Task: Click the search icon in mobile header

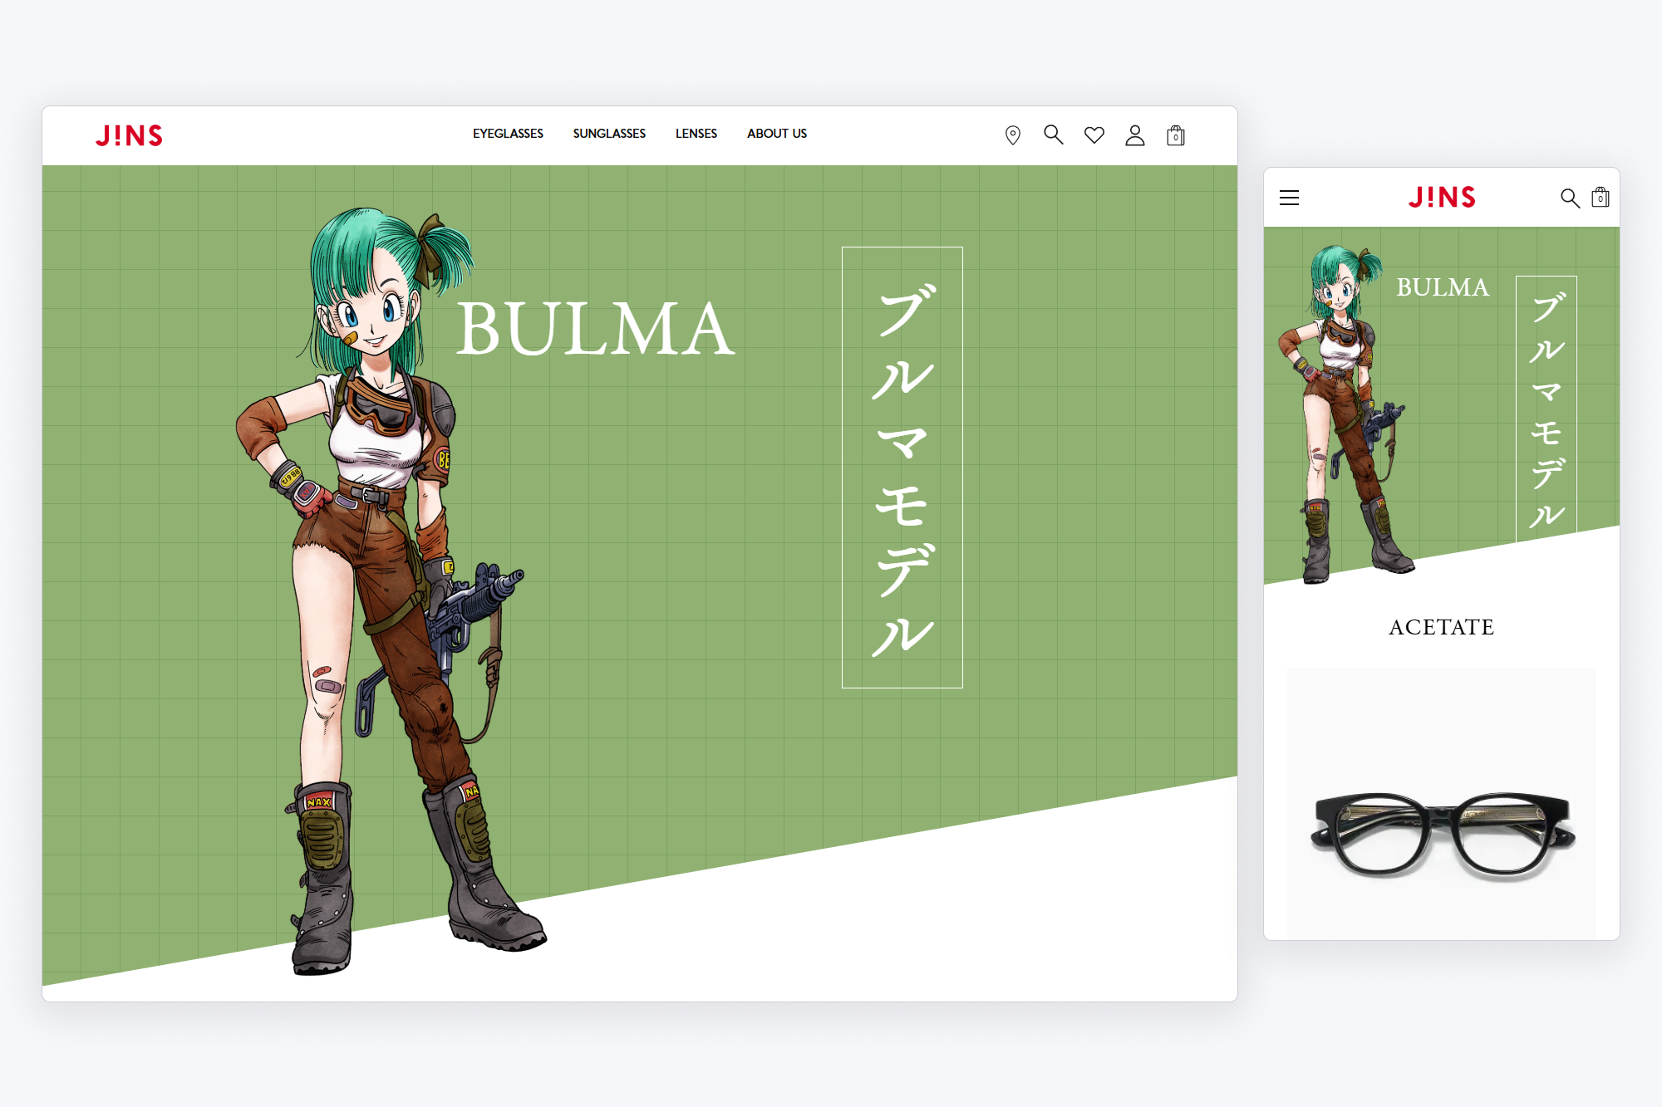Action: click(x=1571, y=198)
